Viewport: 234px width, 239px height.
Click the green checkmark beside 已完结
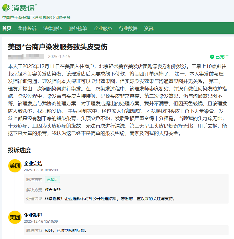tap(212, 57)
